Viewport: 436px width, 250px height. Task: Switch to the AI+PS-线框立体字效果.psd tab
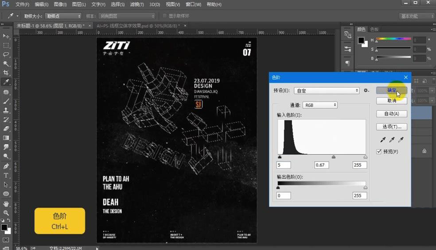[138, 26]
